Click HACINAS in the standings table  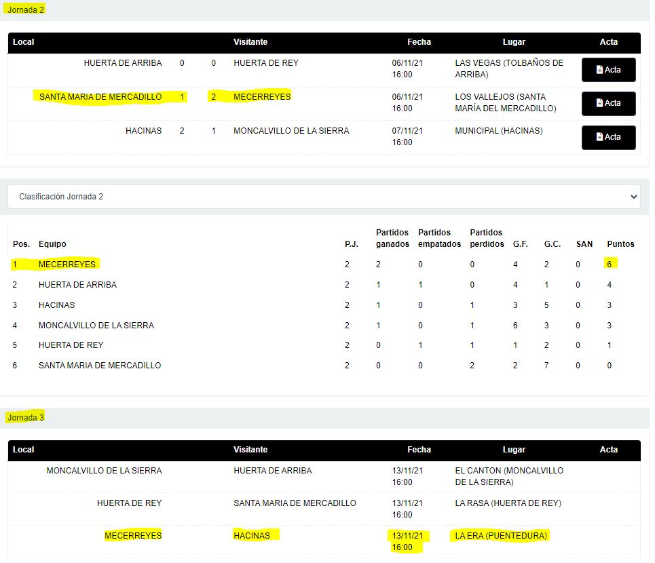pos(57,305)
